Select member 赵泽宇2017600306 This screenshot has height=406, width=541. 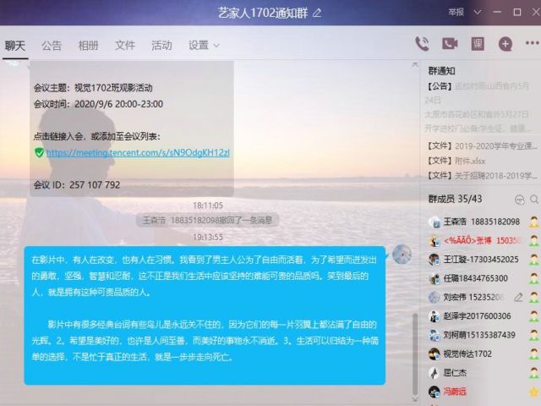477,315
